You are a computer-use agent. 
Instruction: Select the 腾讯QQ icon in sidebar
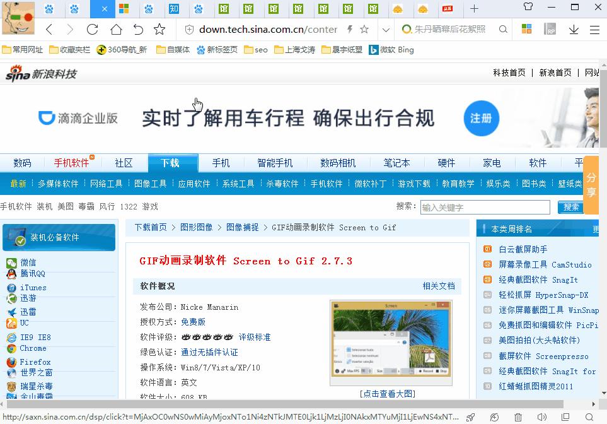coord(32,275)
